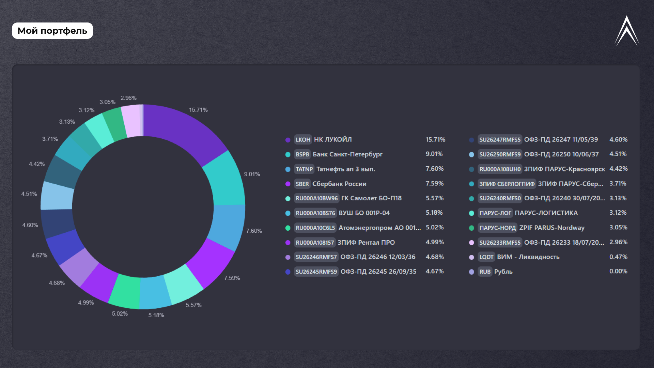
Task: Click the legend dot next to RUB
Action: click(471, 272)
